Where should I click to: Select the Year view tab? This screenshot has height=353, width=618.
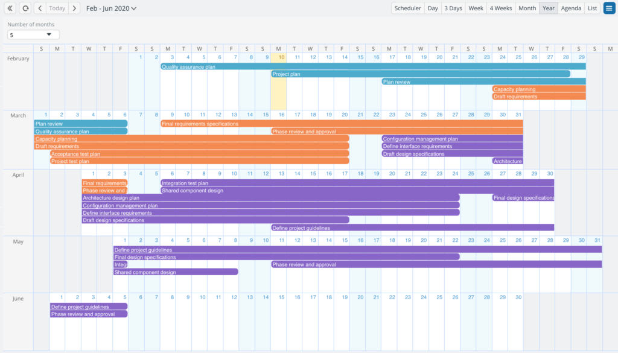click(x=548, y=8)
